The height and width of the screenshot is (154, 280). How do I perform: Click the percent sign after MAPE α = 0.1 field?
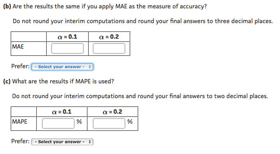click(79, 122)
